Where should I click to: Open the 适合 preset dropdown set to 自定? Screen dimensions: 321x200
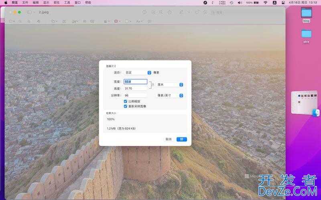(138, 72)
